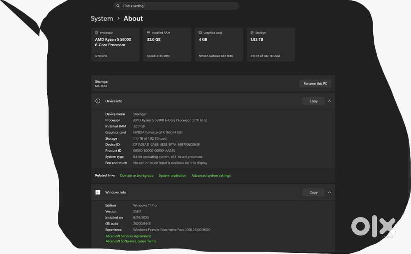Click Rename this PC button
This screenshot has width=411, height=254.
(x=315, y=83)
